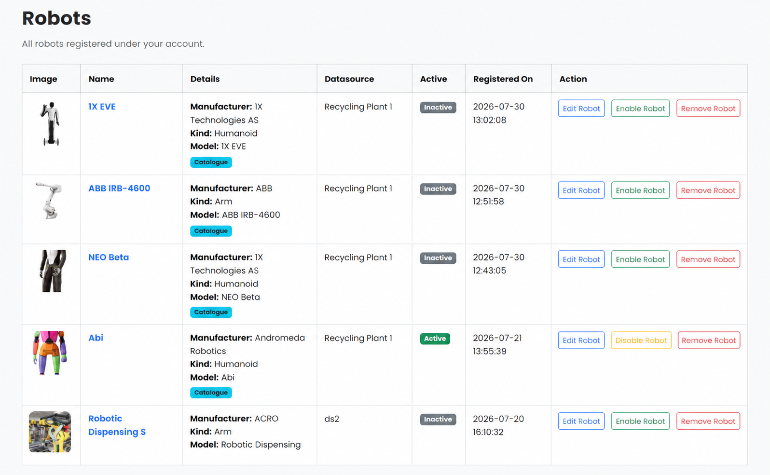Open the NEO Beta robot link

[109, 257]
